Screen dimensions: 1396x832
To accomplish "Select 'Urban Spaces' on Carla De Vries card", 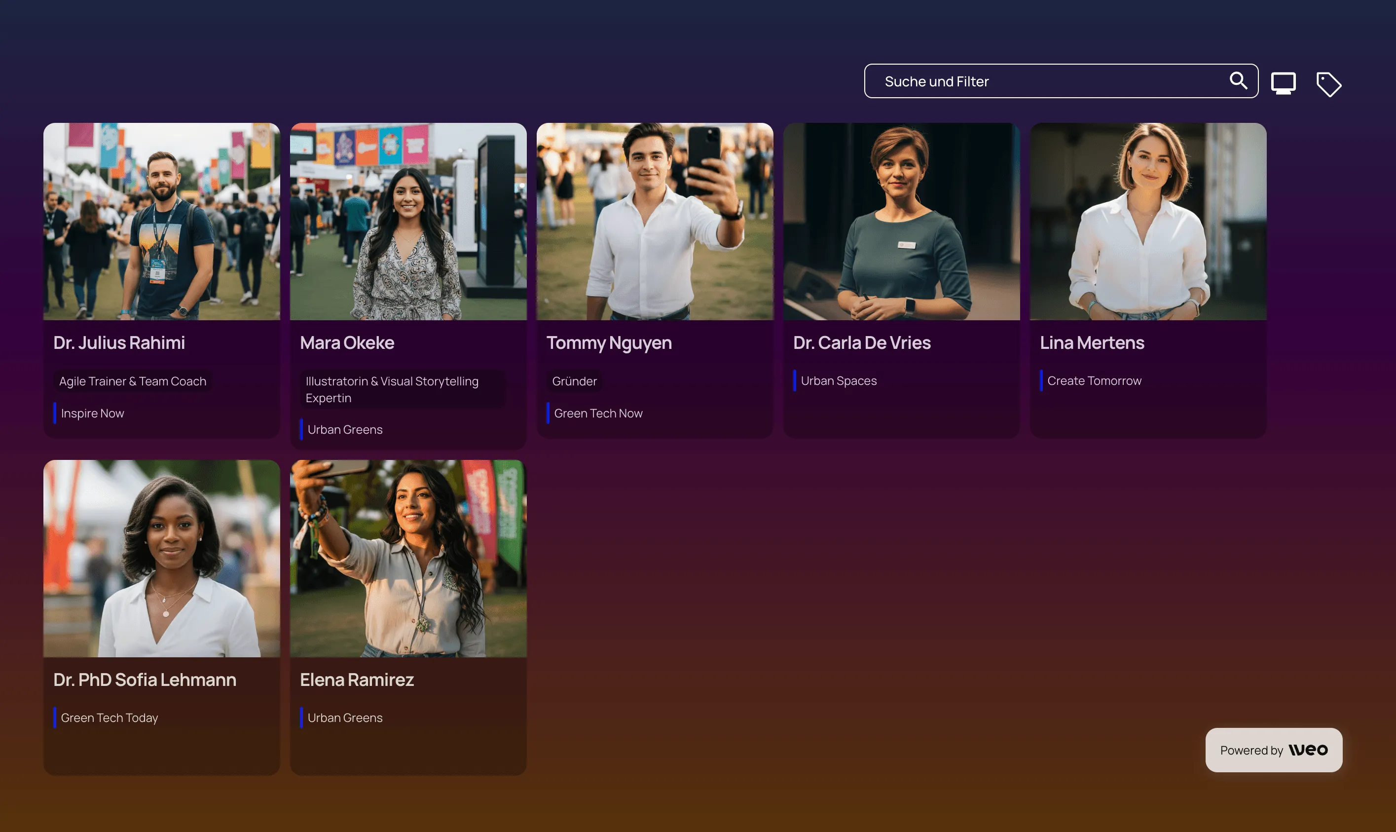I will (839, 380).
